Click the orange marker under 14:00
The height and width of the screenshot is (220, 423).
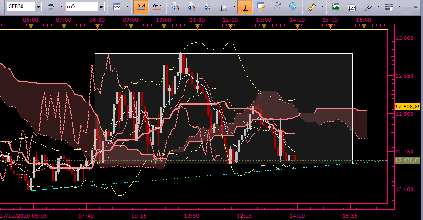pyautogui.click(x=297, y=27)
